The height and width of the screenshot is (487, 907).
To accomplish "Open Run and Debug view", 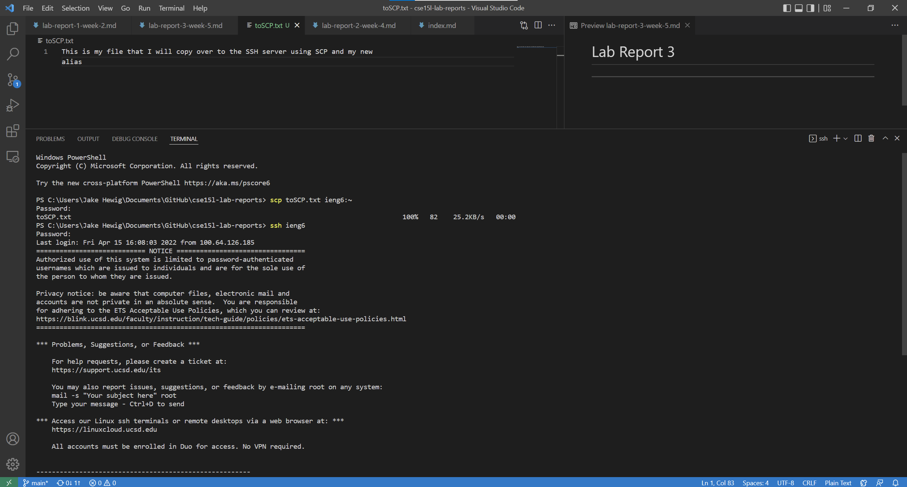I will point(13,105).
